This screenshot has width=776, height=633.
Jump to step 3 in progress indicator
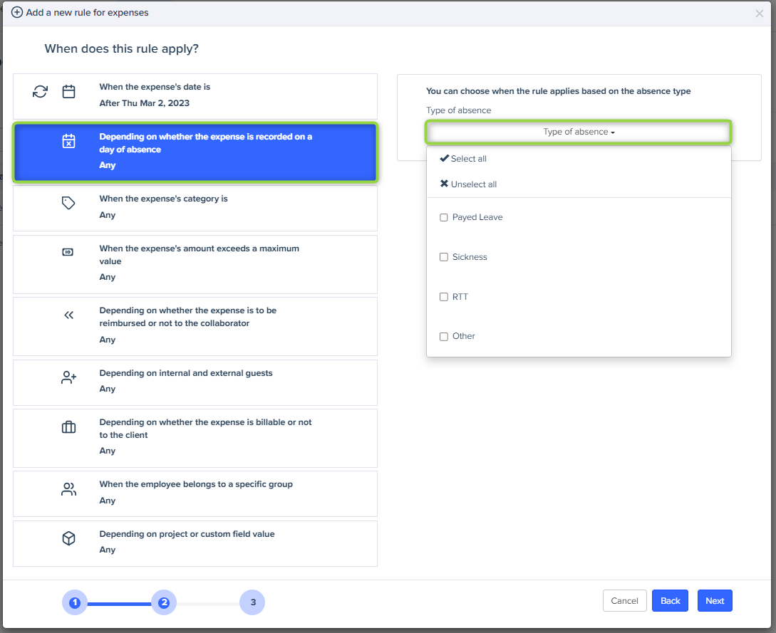point(252,602)
